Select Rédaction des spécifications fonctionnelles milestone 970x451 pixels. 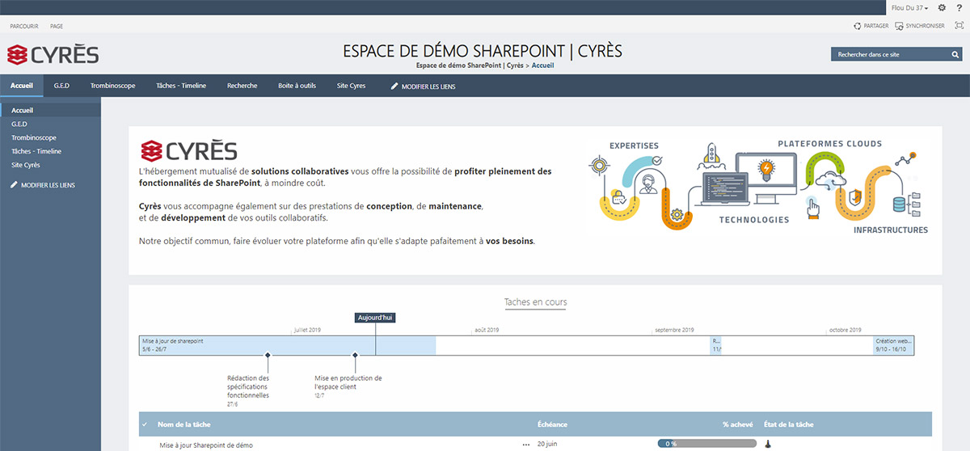tap(248, 386)
